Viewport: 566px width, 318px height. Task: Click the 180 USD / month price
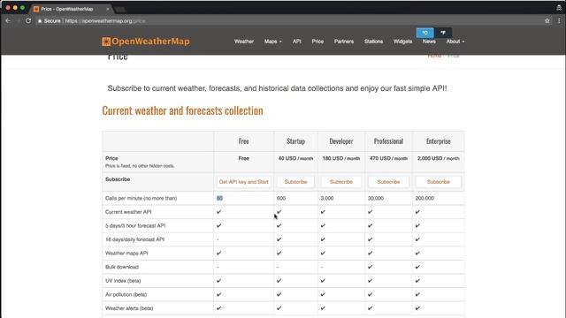(341, 158)
